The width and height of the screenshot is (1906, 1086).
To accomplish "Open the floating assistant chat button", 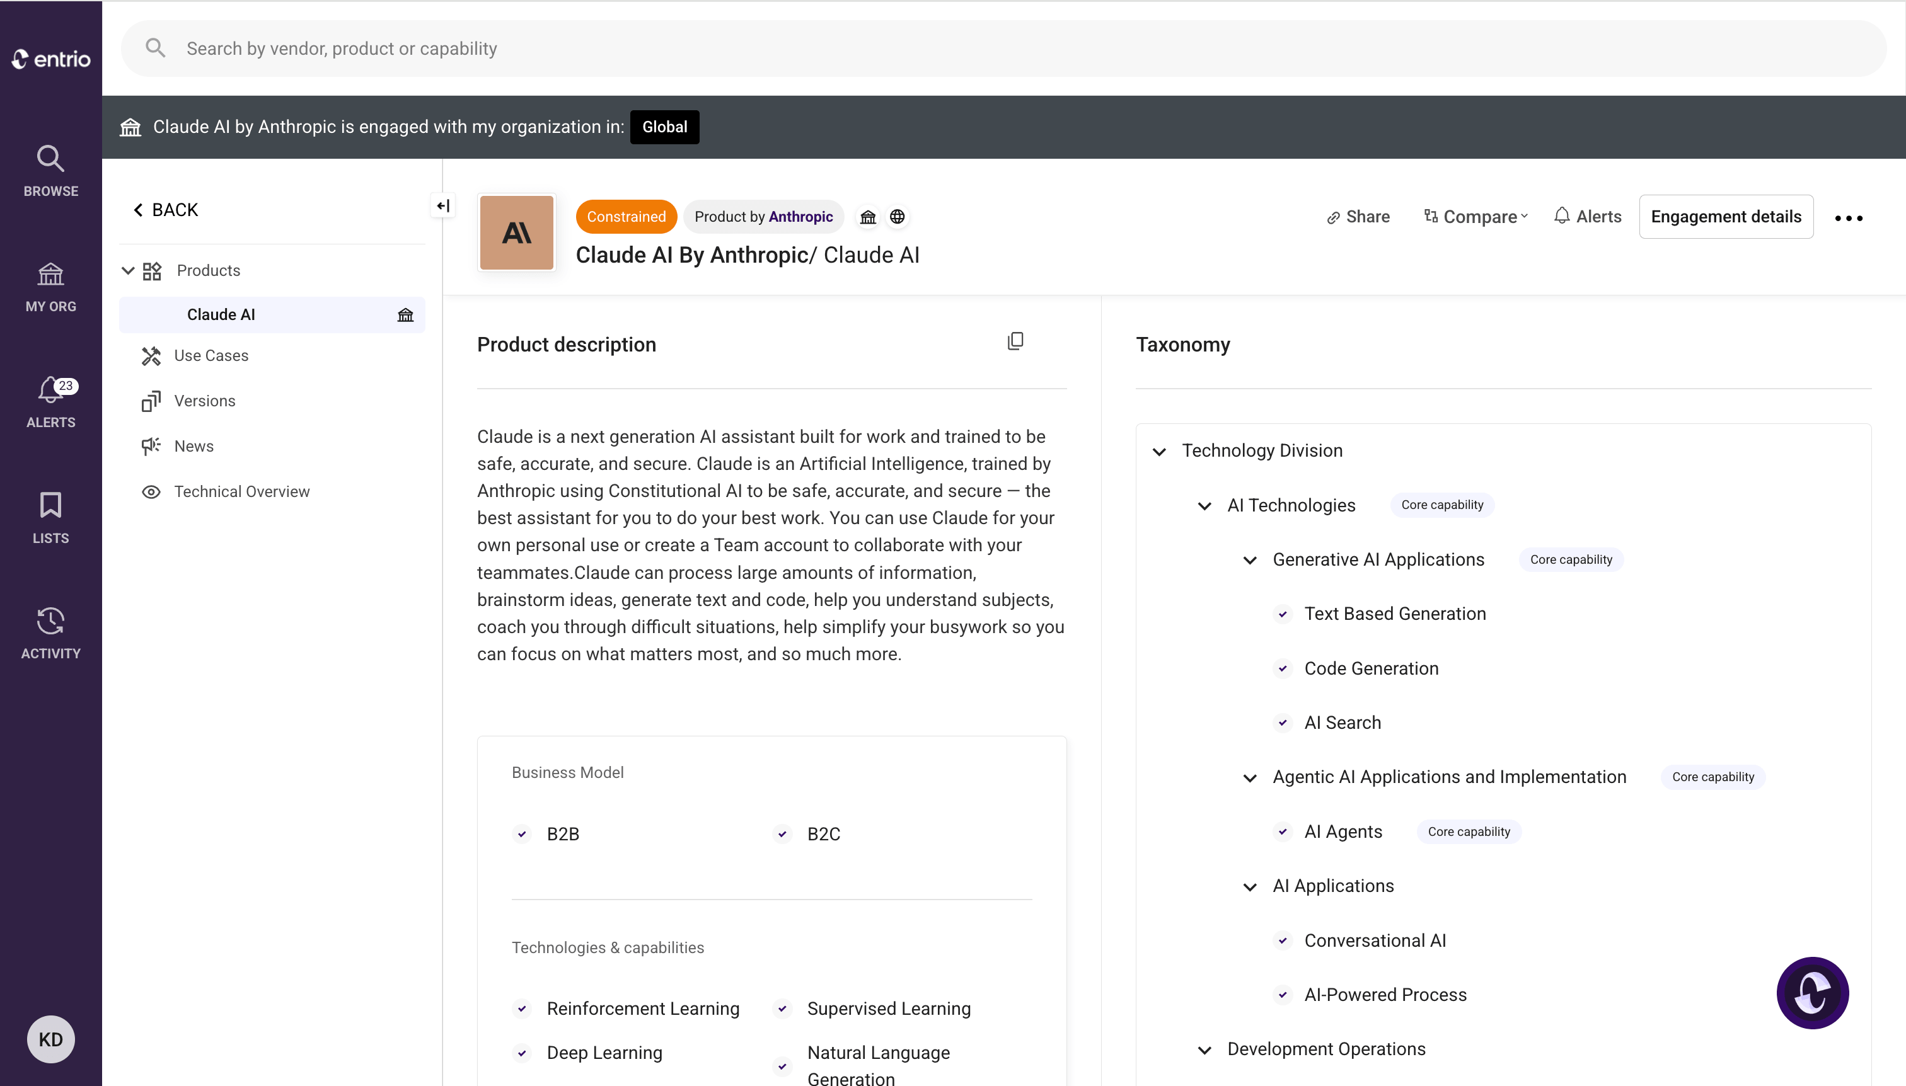I will pyautogui.click(x=1812, y=993).
